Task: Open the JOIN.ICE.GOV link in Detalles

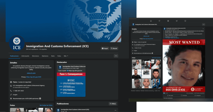Action: [31, 73]
